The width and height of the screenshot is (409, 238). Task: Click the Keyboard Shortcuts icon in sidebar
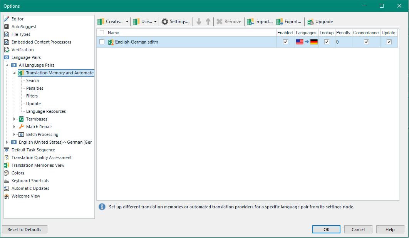[7, 181]
